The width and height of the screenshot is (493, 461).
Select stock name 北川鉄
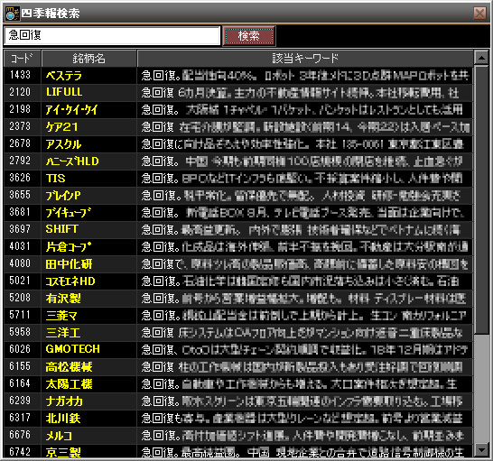tap(63, 419)
